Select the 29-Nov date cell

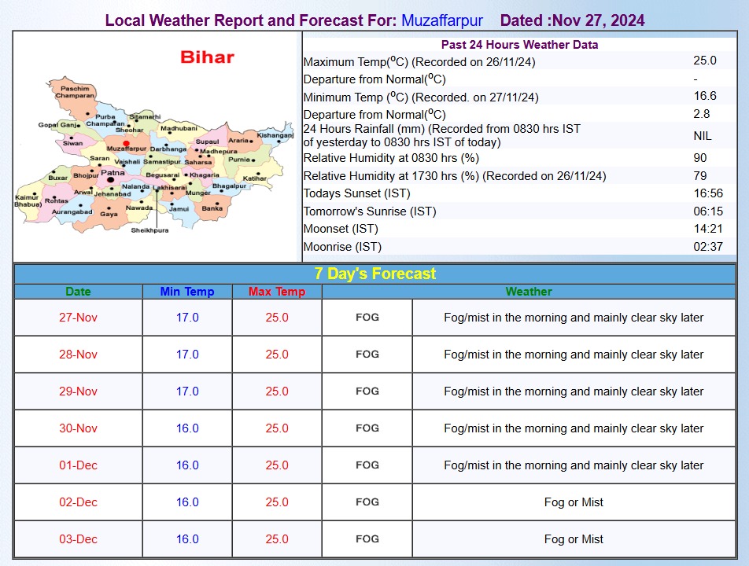point(78,391)
